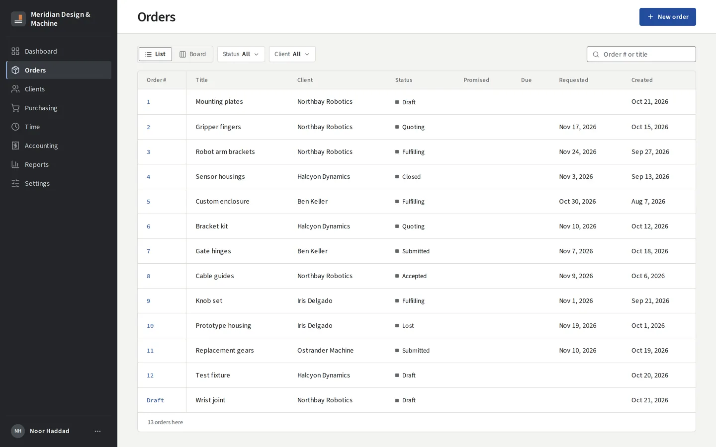Click the Lost status for Prototype housing
Viewport: 716px width, 447px height.
coord(404,326)
